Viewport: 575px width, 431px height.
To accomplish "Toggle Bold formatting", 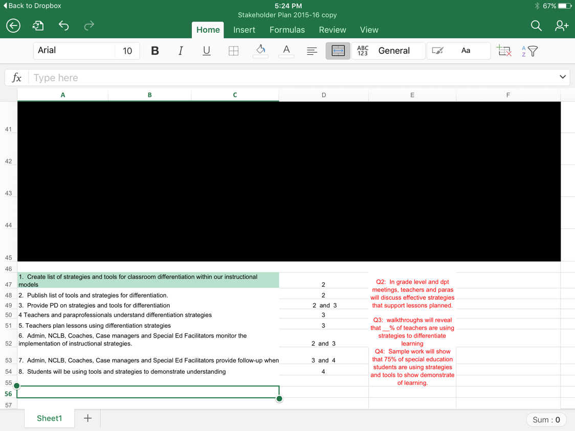I will 155,51.
